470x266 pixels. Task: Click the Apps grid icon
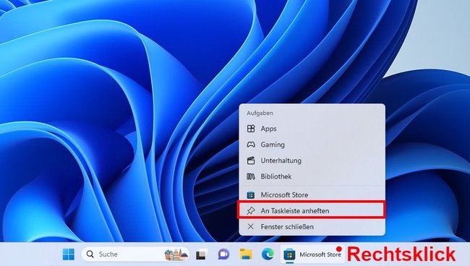[x=251, y=129]
